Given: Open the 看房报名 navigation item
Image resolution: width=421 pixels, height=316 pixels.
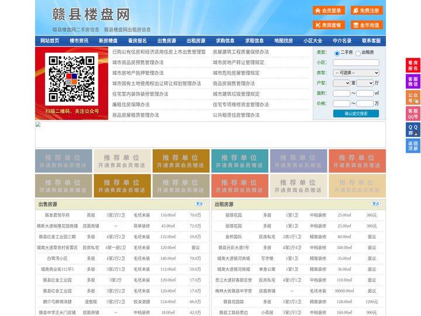Looking at the screenshot, I should [x=137, y=41].
